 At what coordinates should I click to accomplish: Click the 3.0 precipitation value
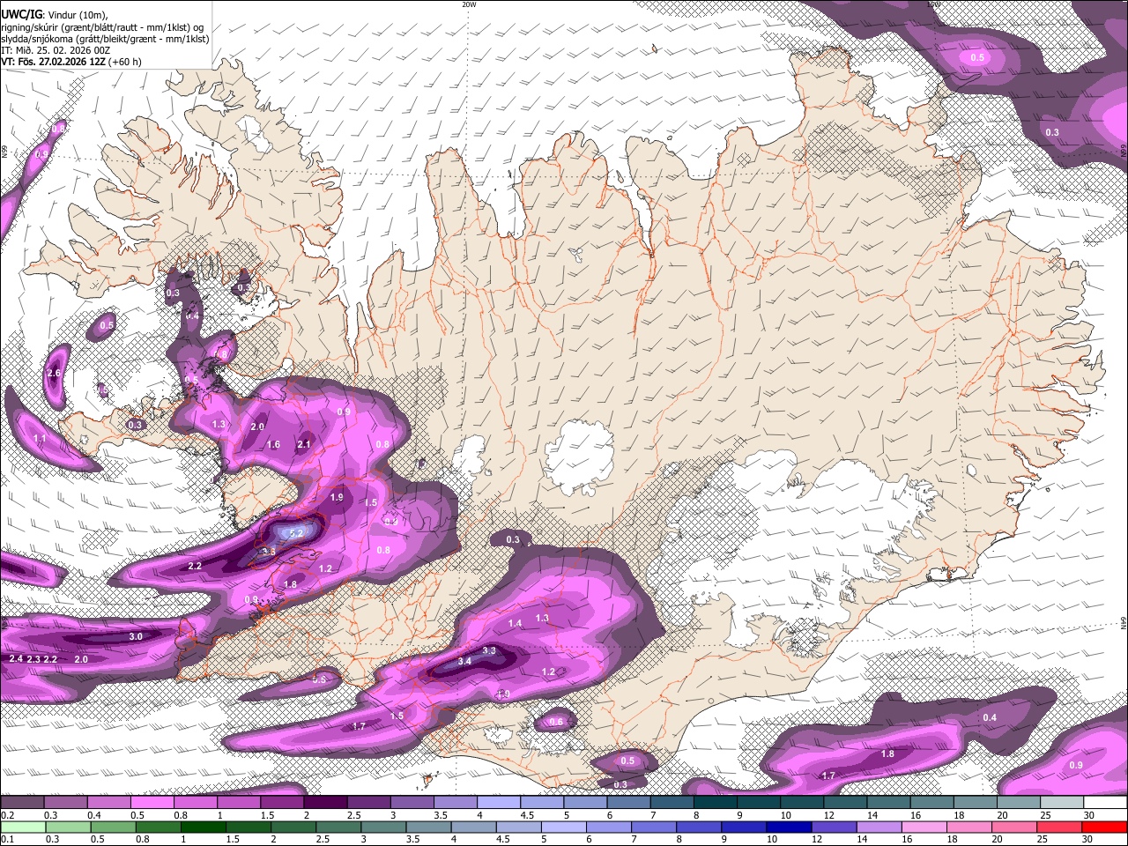click(x=136, y=636)
